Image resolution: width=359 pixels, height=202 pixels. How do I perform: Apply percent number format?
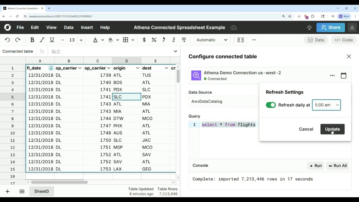[x=154, y=40]
